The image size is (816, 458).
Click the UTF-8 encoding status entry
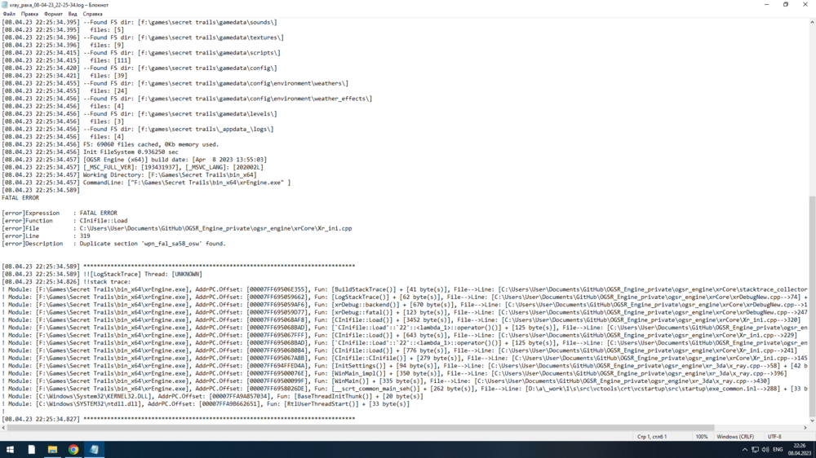(774, 437)
